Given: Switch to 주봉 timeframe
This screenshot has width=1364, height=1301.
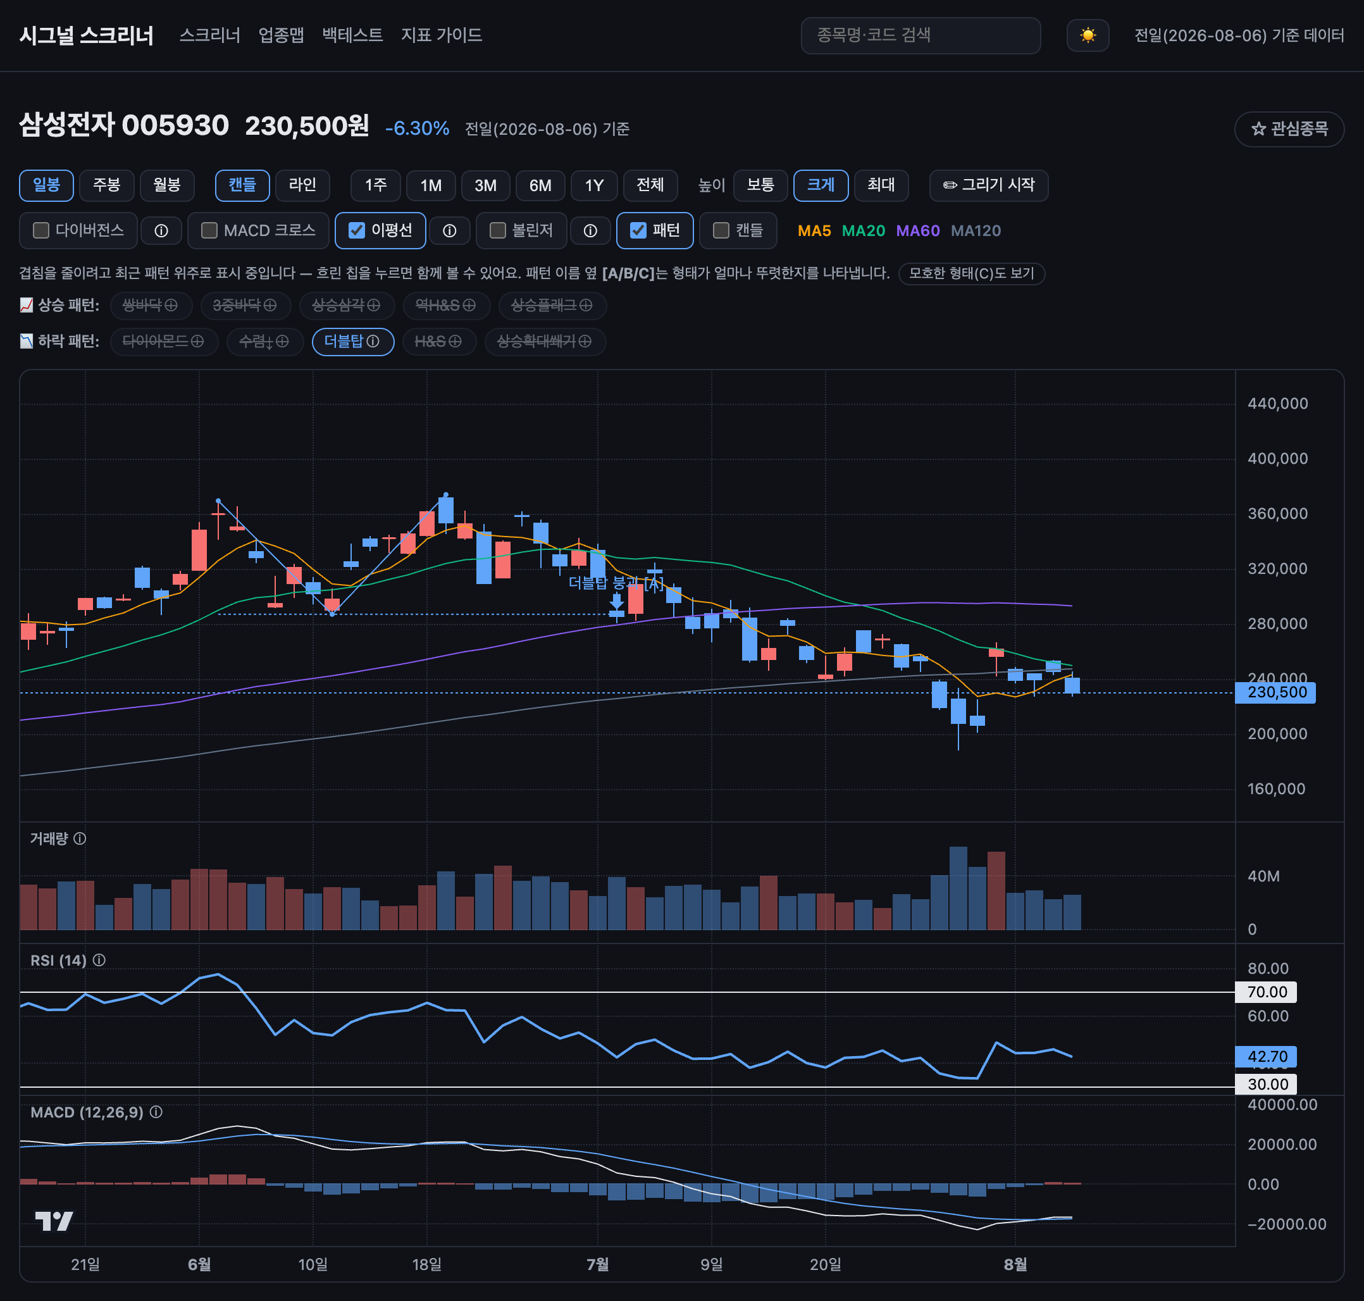Looking at the screenshot, I should (107, 185).
